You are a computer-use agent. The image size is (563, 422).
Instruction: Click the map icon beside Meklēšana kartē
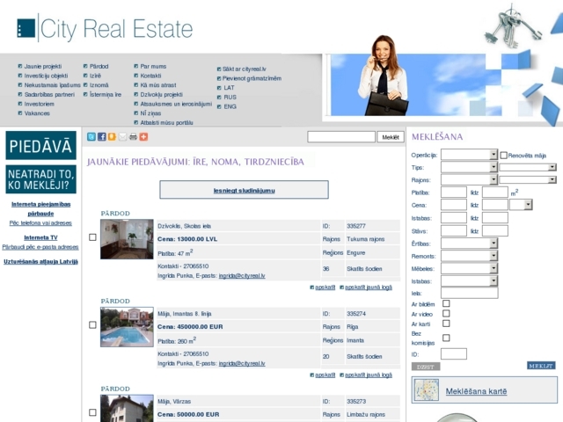pyautogui.click(x=426, y=390)
